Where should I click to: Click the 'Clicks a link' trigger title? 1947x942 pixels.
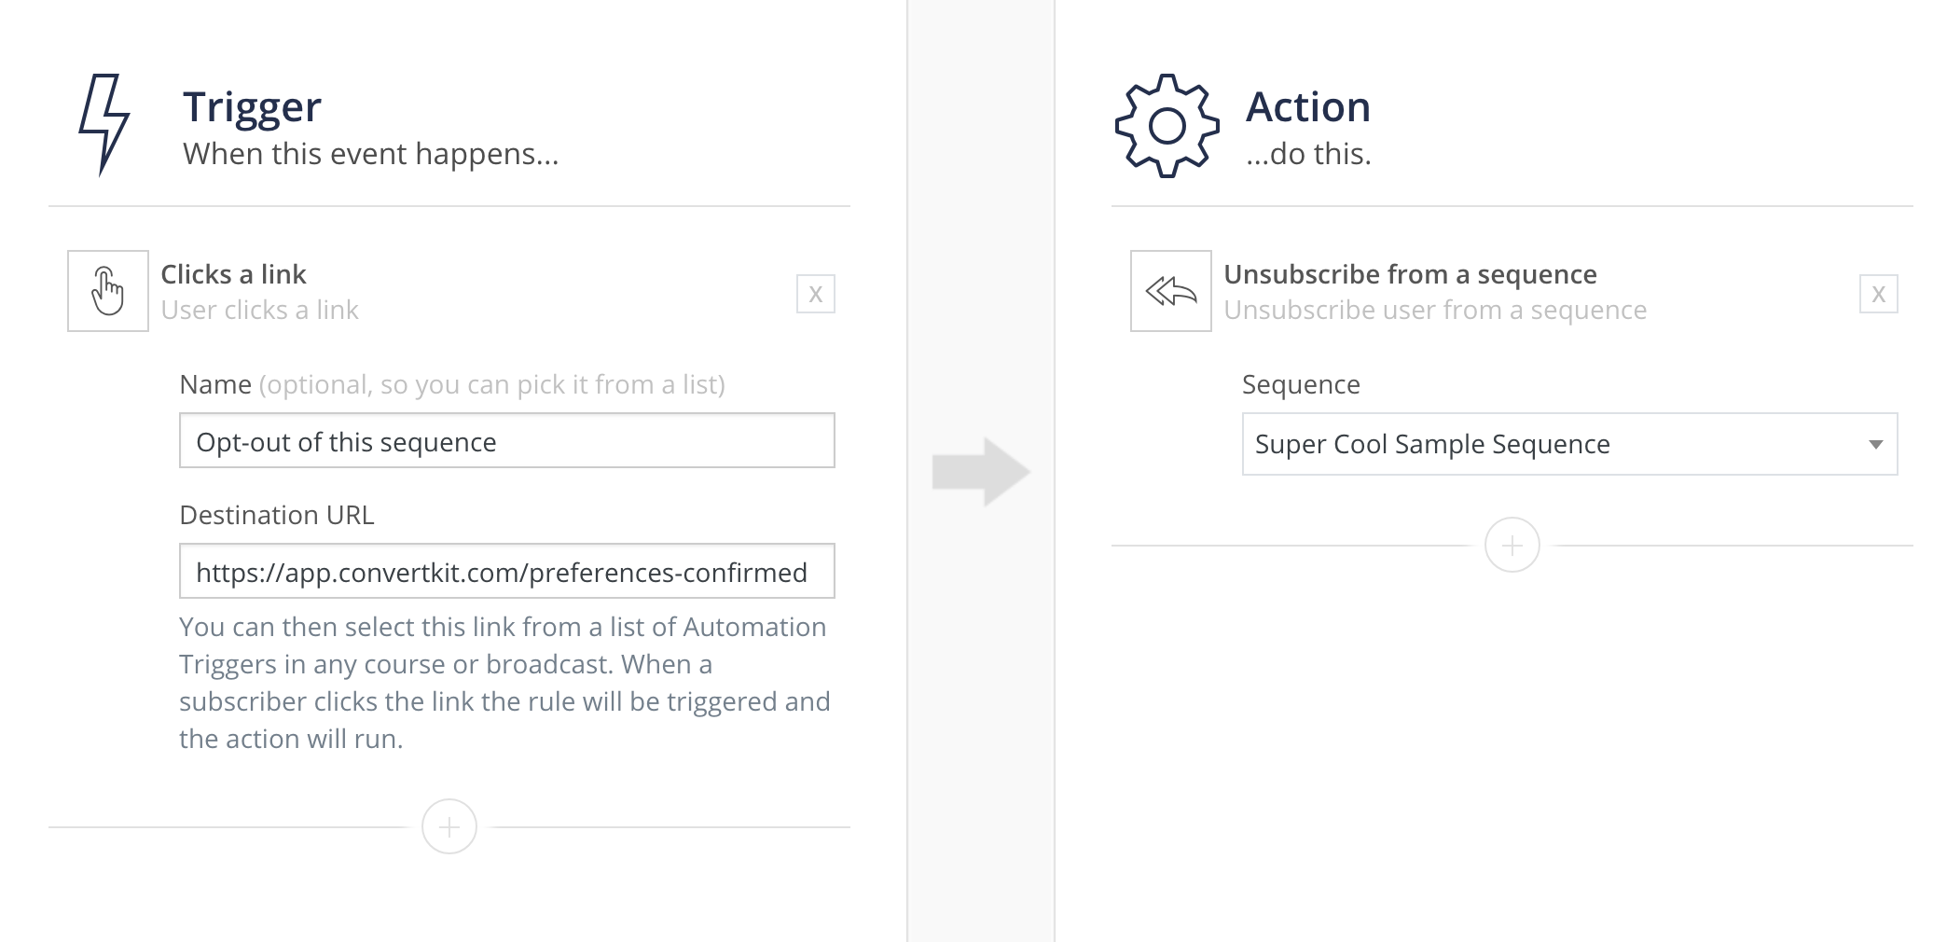pos(233,274)
